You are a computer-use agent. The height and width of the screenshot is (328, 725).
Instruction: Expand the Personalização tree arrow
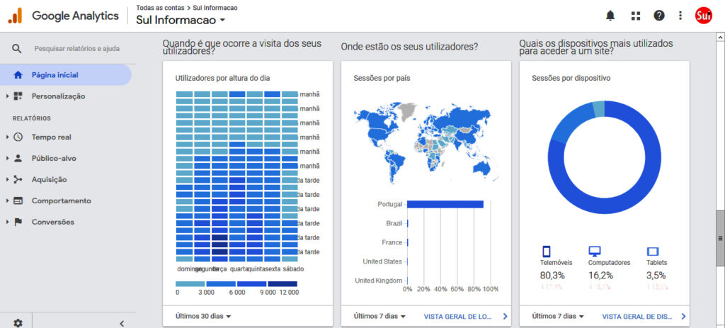[7, 96]
